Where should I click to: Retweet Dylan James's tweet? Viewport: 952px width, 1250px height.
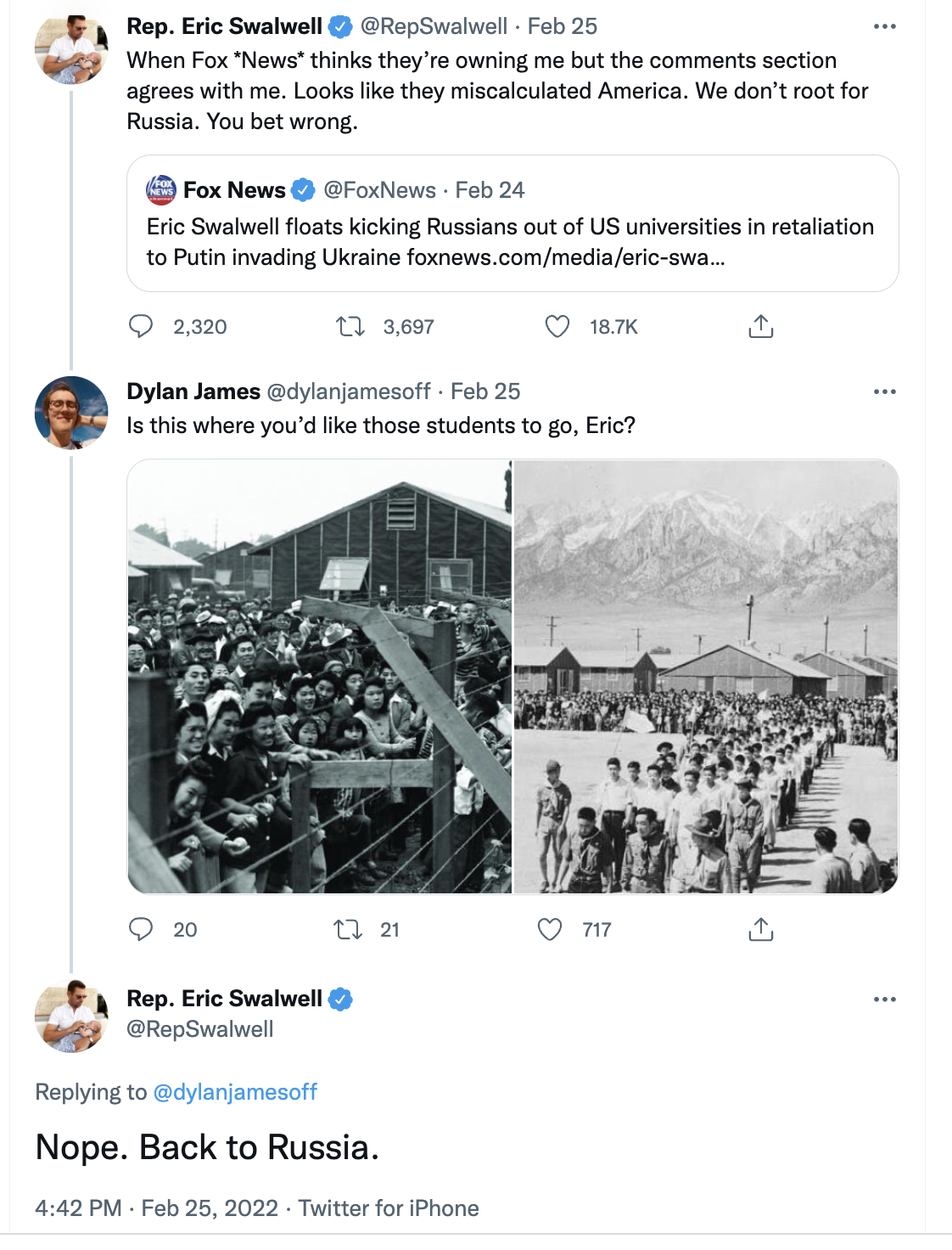[x=348, y=930]
